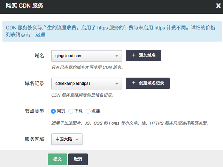Screen dimensions: 223x167
Task: Expand the cdnexample(https) record dropdown arrow
Action: [x=116, y=83]
